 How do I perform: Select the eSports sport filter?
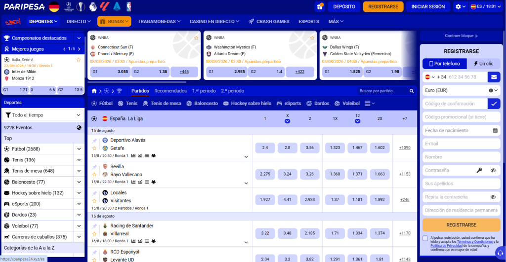pos(289,104)
